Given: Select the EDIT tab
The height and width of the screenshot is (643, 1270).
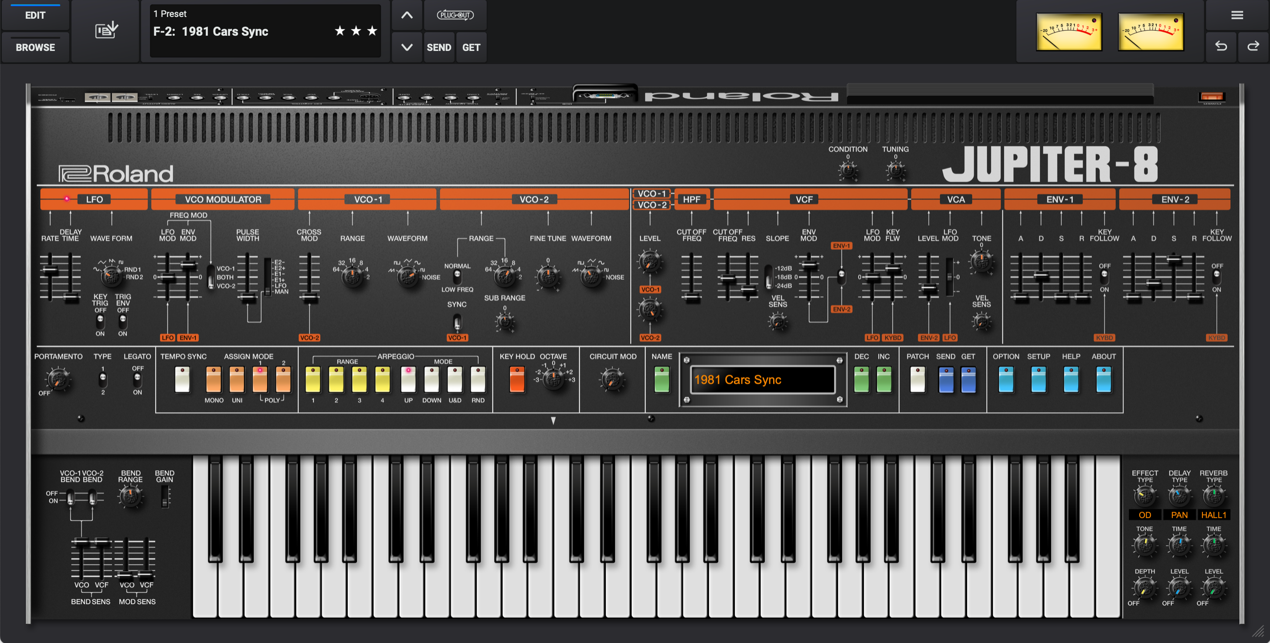Looking at the screenshot, I should pyautogui.click(x=35, y=15).
